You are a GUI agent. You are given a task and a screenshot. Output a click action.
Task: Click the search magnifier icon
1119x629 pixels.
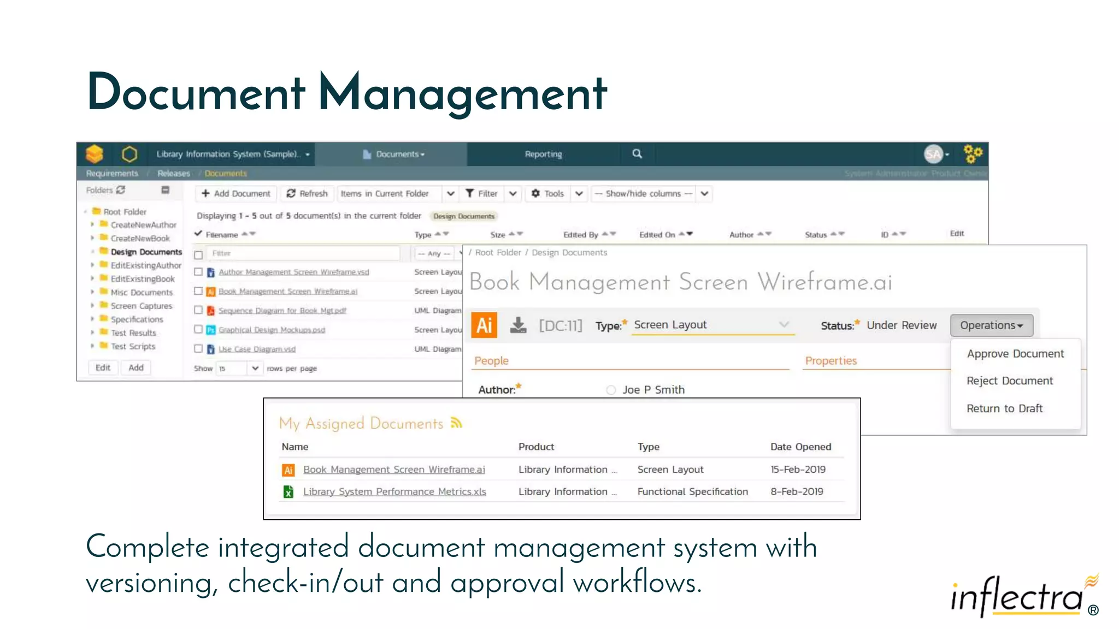(637, 153)
